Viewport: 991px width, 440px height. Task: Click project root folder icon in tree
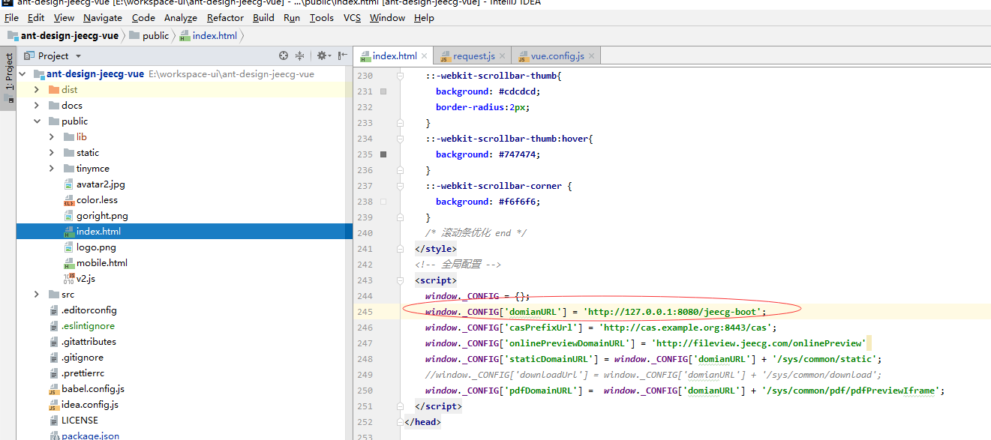[x=39, y=74]
